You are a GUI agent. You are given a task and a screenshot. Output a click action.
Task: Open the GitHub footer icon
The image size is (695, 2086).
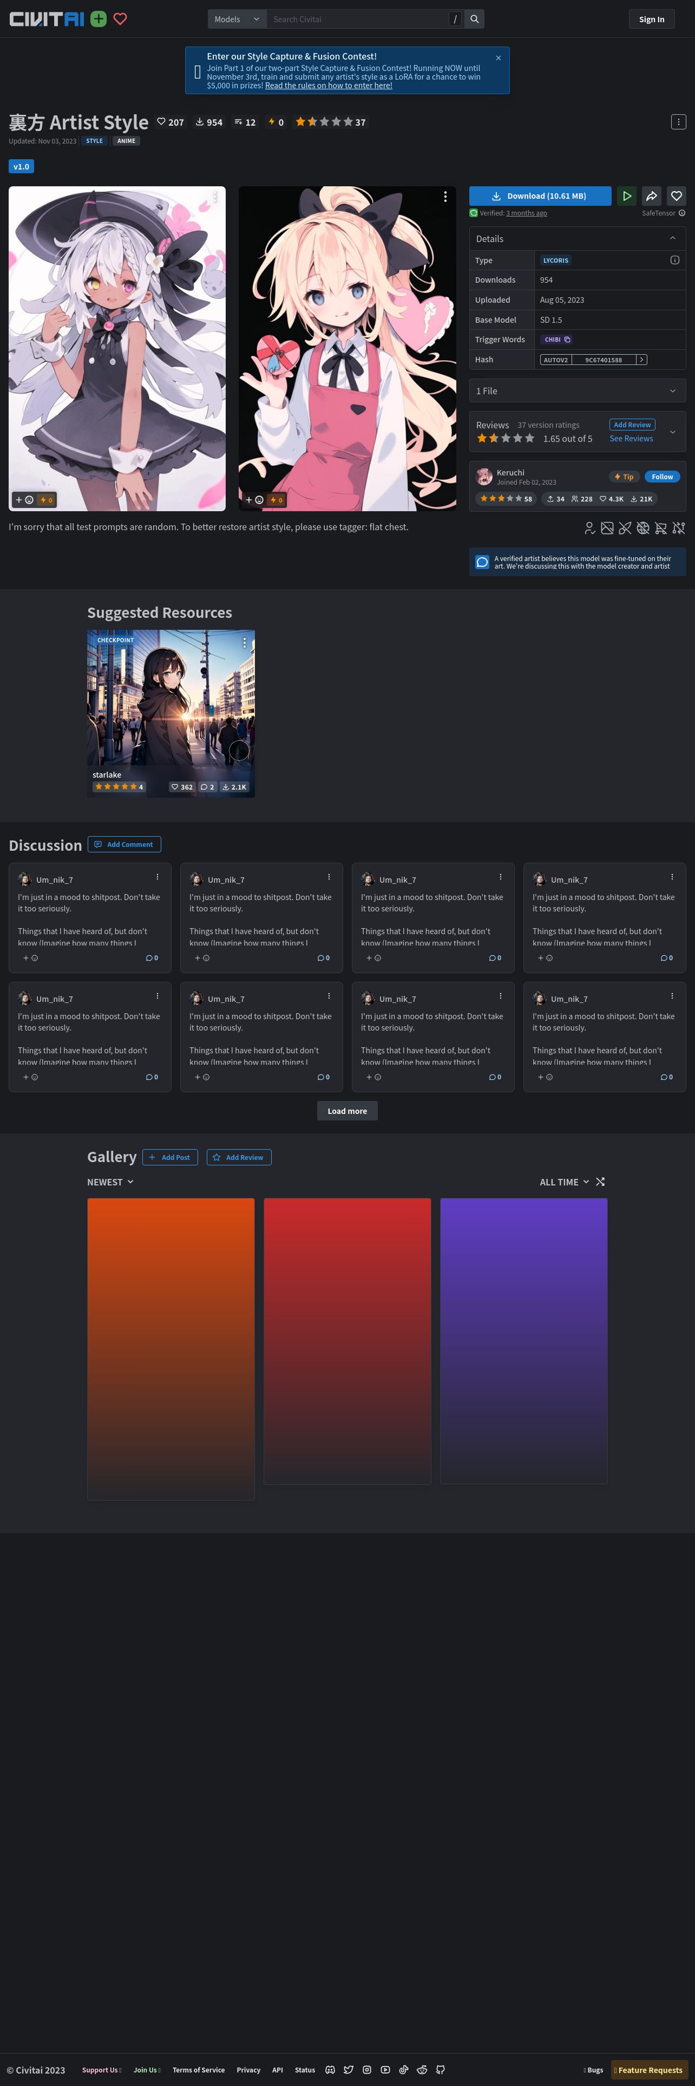point(440,2069)
